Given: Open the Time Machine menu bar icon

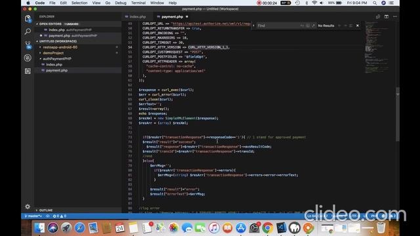Looking at the screenshot, I should coord(297,3).
